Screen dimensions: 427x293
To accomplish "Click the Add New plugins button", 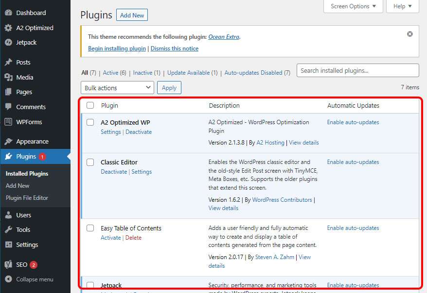I will click(x=132, y=15).
